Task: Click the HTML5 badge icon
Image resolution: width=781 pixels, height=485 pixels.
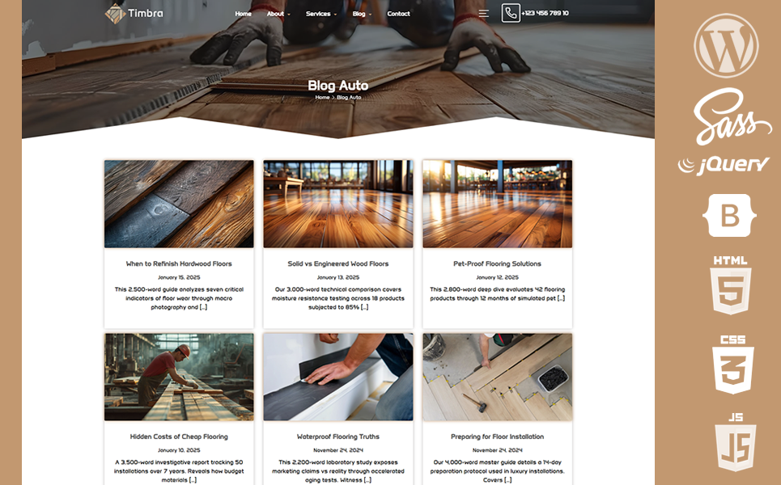Action: [x=730, y=285]
